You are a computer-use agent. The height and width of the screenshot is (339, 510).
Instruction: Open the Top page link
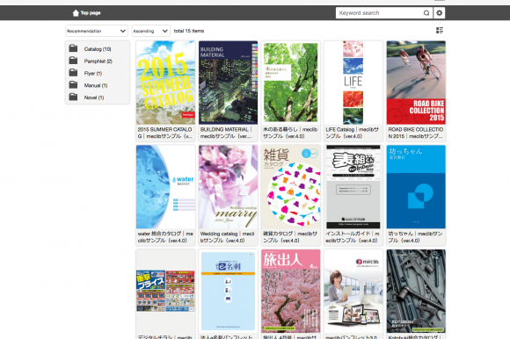point(91,13)
